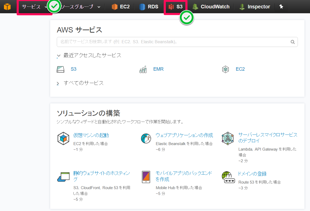Click the RDS blue database icon
The image size is (310, 211).
tap(142, 7)
